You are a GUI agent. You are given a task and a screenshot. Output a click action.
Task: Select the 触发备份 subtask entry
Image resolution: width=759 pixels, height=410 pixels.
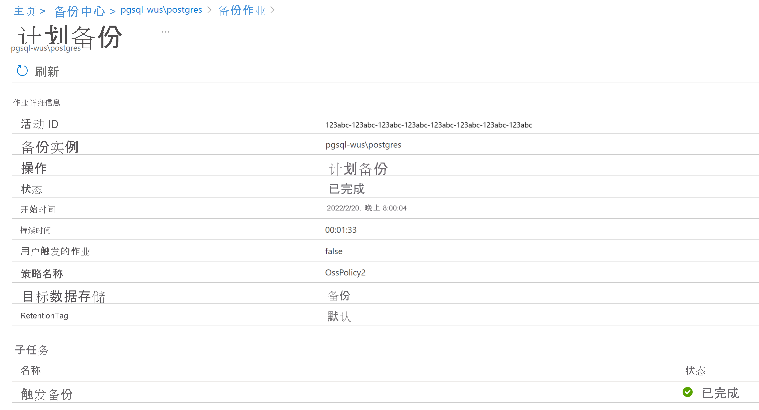(x=47, y=394)
